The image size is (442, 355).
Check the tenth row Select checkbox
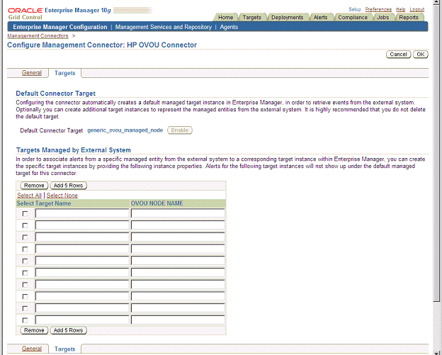click(x=25, y=320)
